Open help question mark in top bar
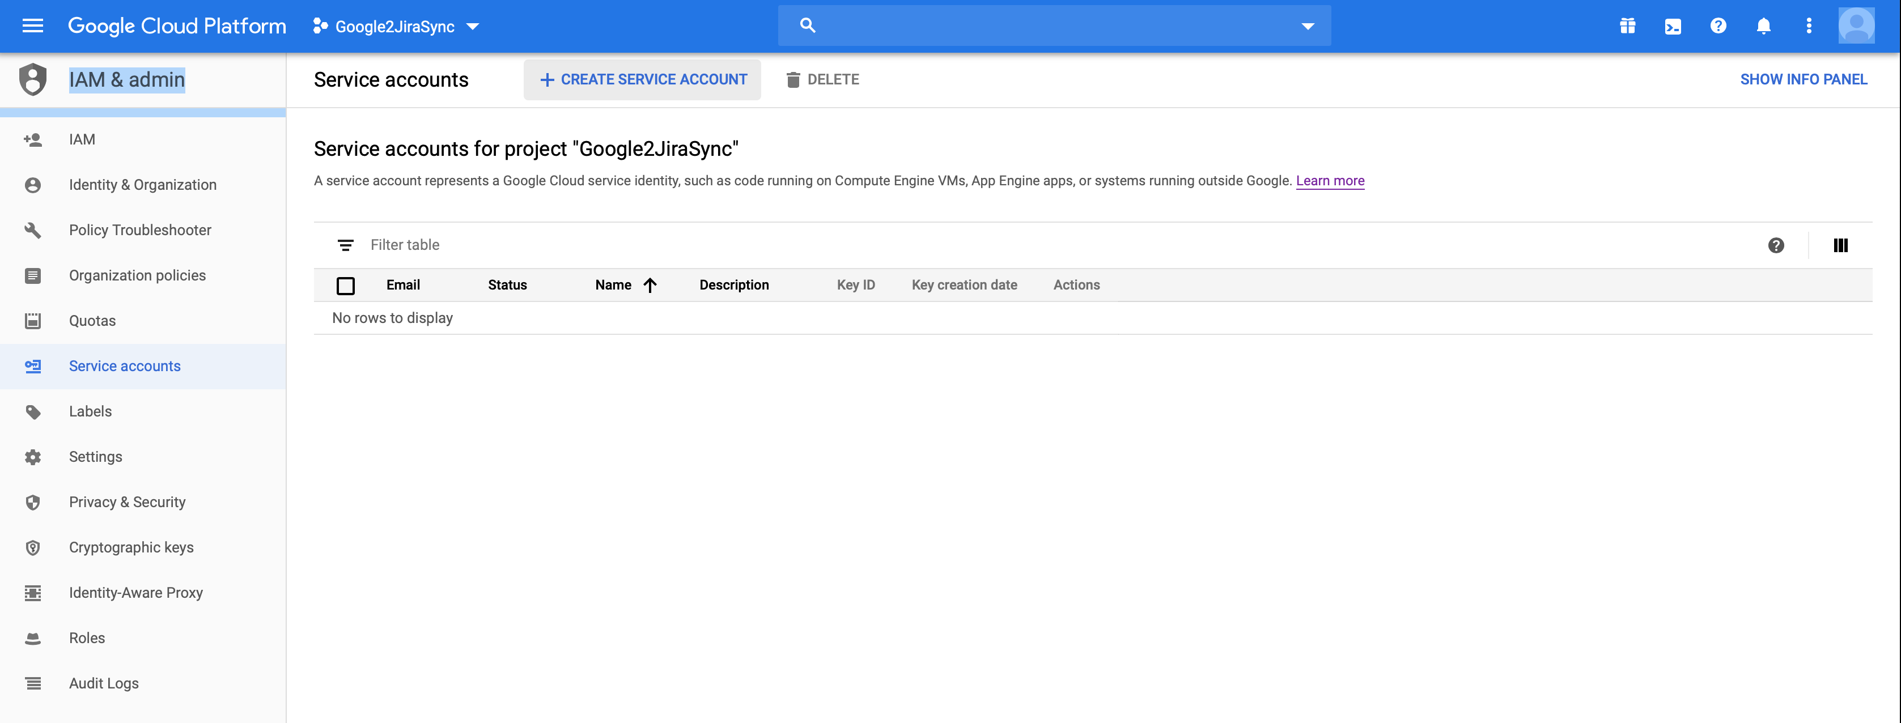The width and height of the screenshot is (1901, 723). point(1718,27)
